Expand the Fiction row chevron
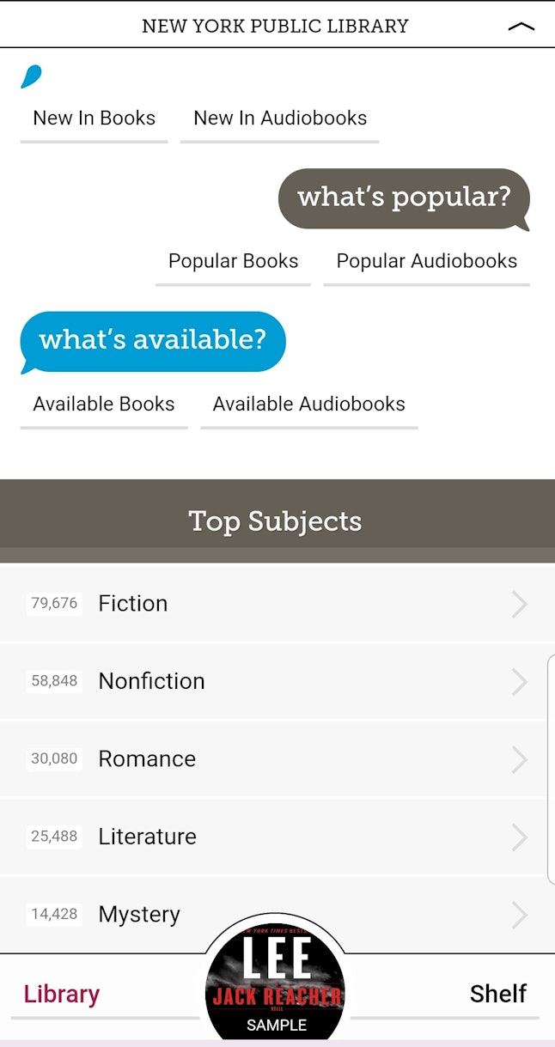The height and width of the screenshot is (1047, 555). [x=519, y=604]
